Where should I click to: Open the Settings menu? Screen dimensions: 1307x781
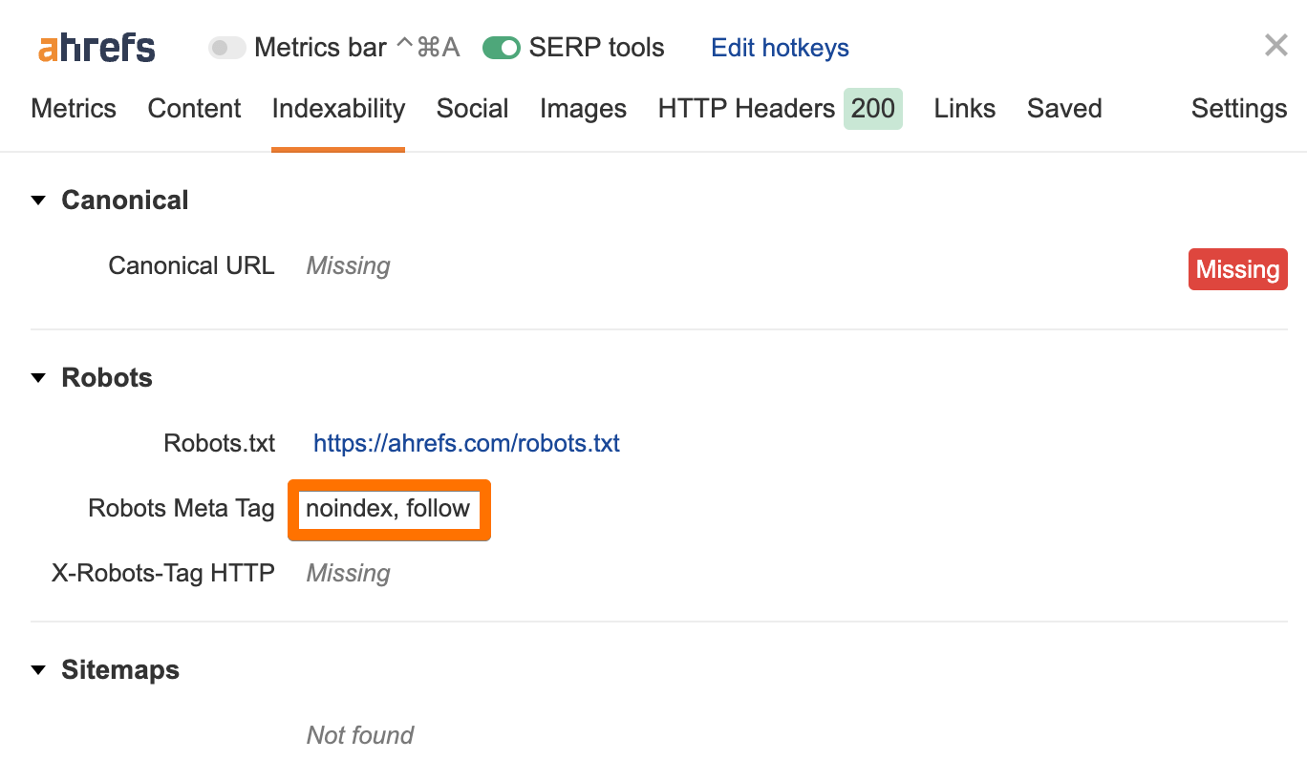click(1238, 108)
